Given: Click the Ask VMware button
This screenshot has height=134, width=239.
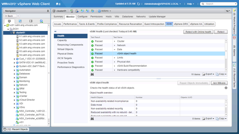Looking at the screenshot, I should (219, 83).
